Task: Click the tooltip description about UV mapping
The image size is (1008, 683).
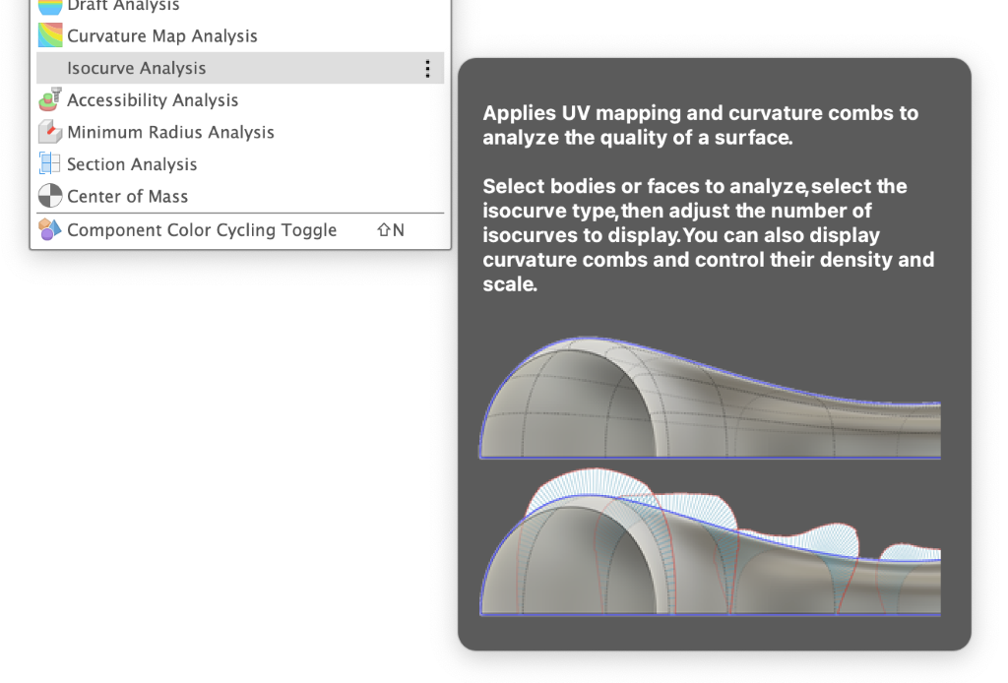Action: pos(700,125)
